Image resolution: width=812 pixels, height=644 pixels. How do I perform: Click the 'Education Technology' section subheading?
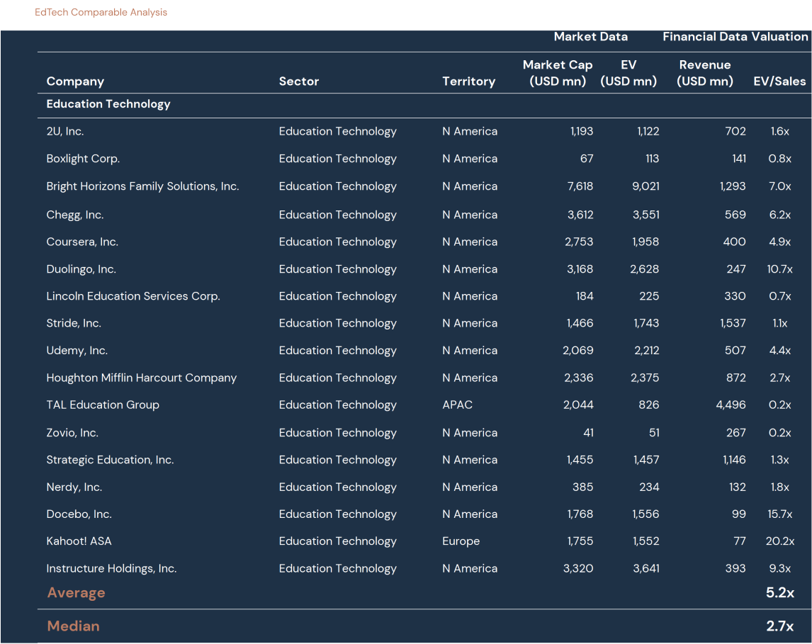pyautogui.click(x=108, y=104)
